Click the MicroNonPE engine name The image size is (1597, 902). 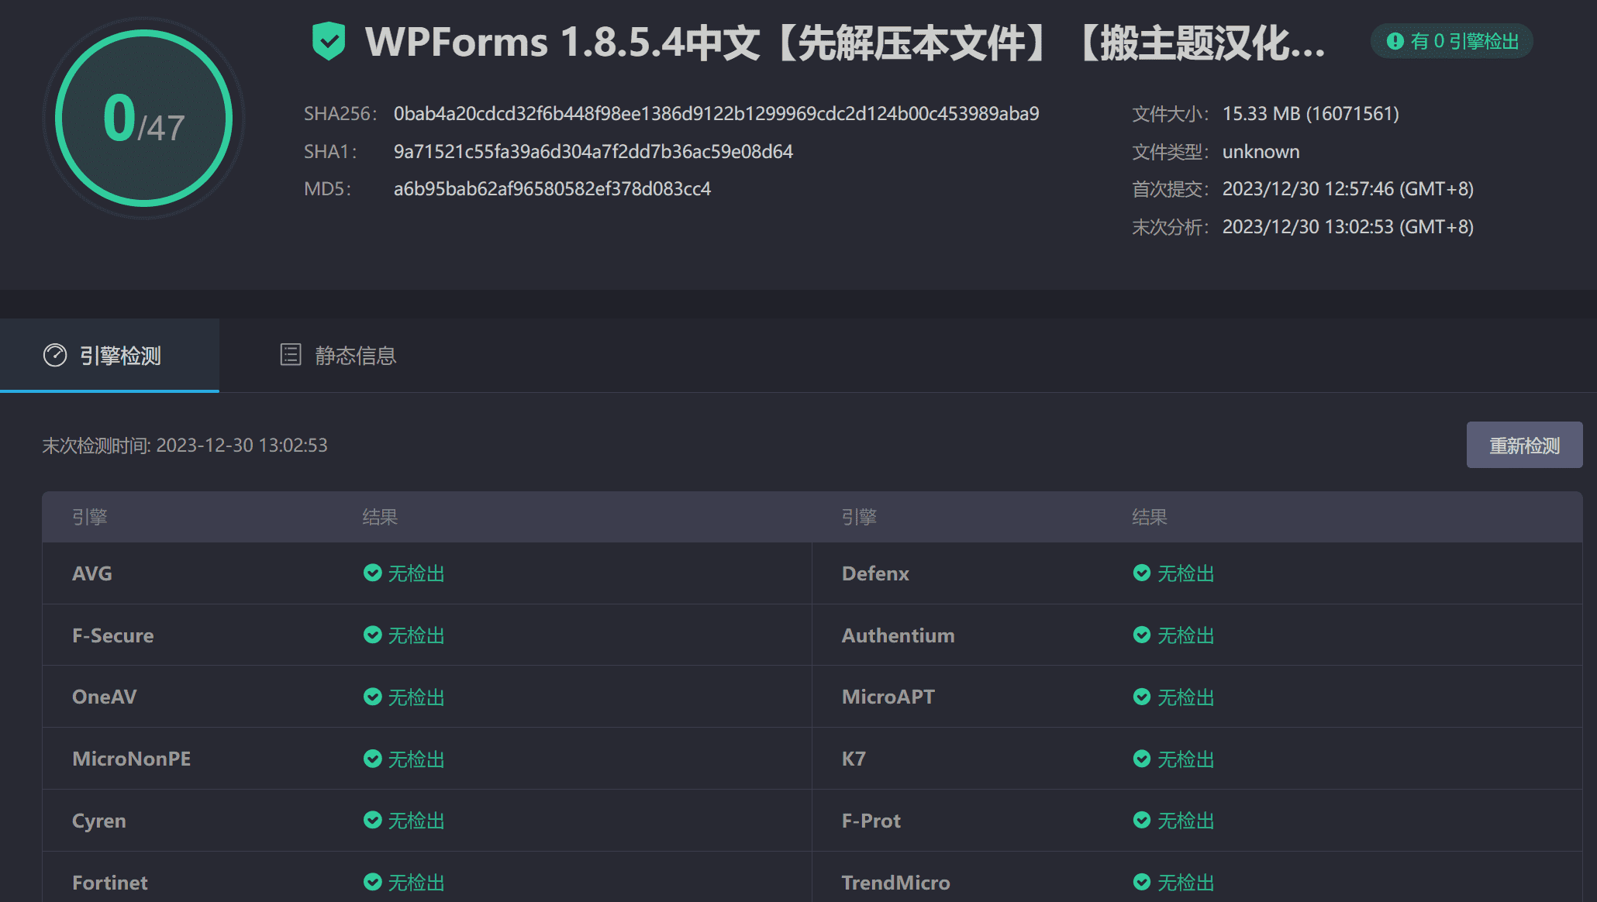click(132, 759)
